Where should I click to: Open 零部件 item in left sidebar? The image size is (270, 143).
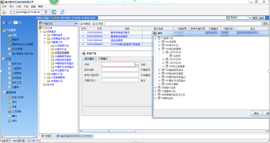click(x=15, y=40)
